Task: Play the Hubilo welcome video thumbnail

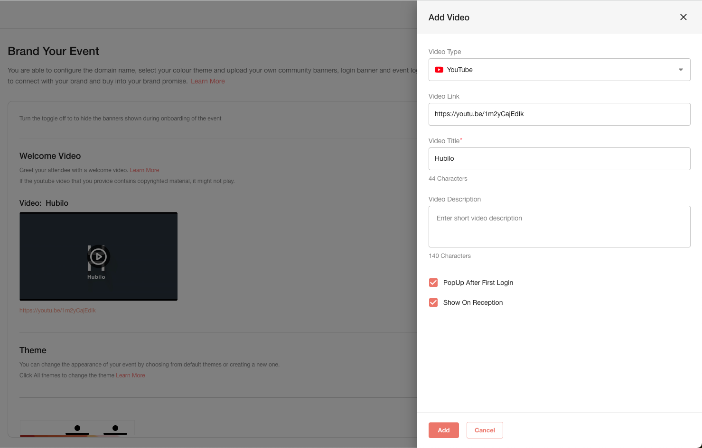Action: [98, 256]
